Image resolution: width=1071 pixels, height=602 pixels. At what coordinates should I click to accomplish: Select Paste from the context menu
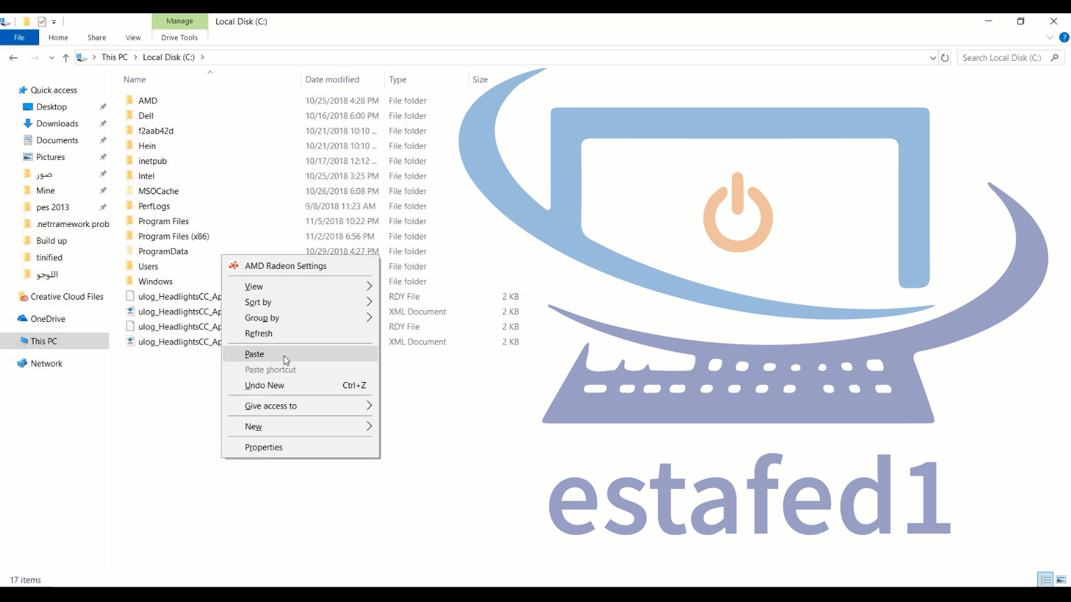[254, 354]
